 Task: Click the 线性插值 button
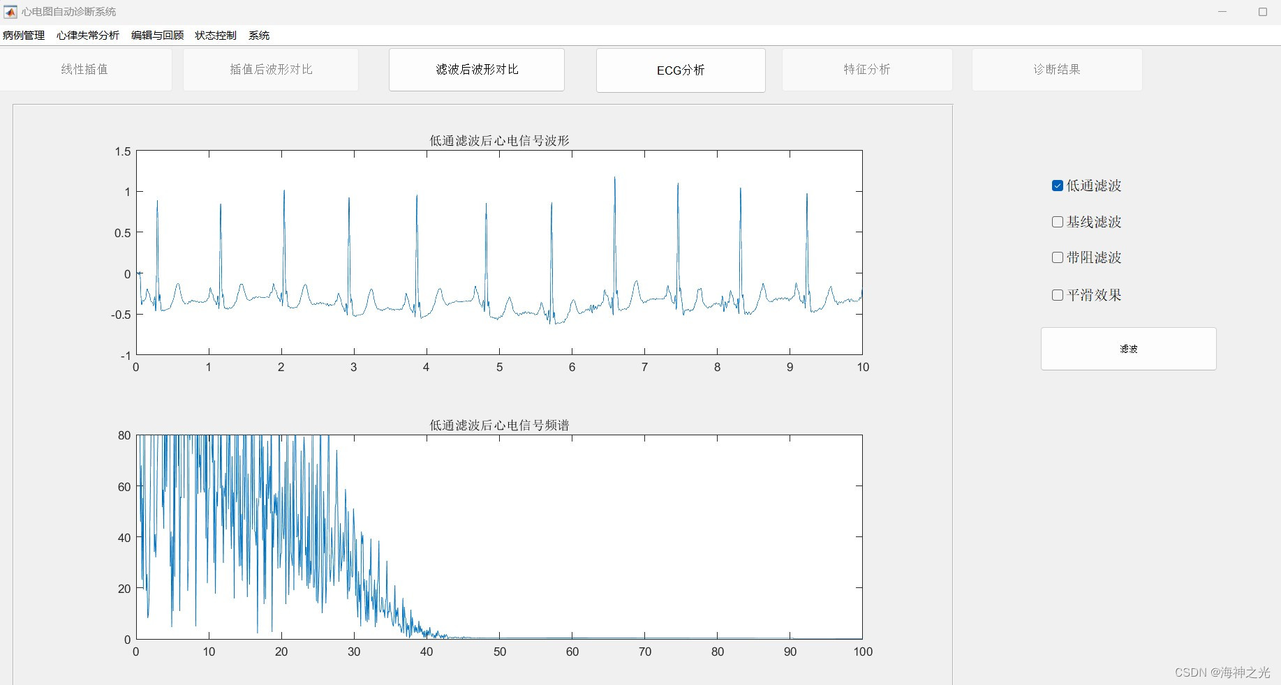[x=84, y=69]
